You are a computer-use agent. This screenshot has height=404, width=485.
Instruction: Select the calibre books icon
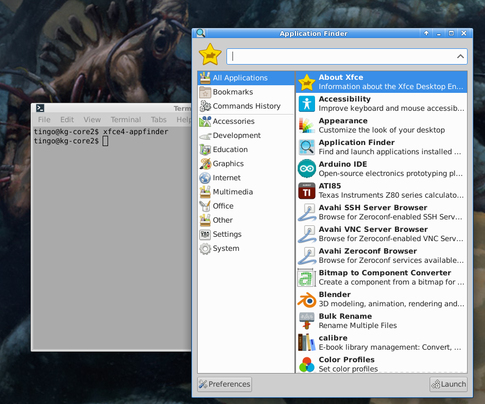(307, 343)
